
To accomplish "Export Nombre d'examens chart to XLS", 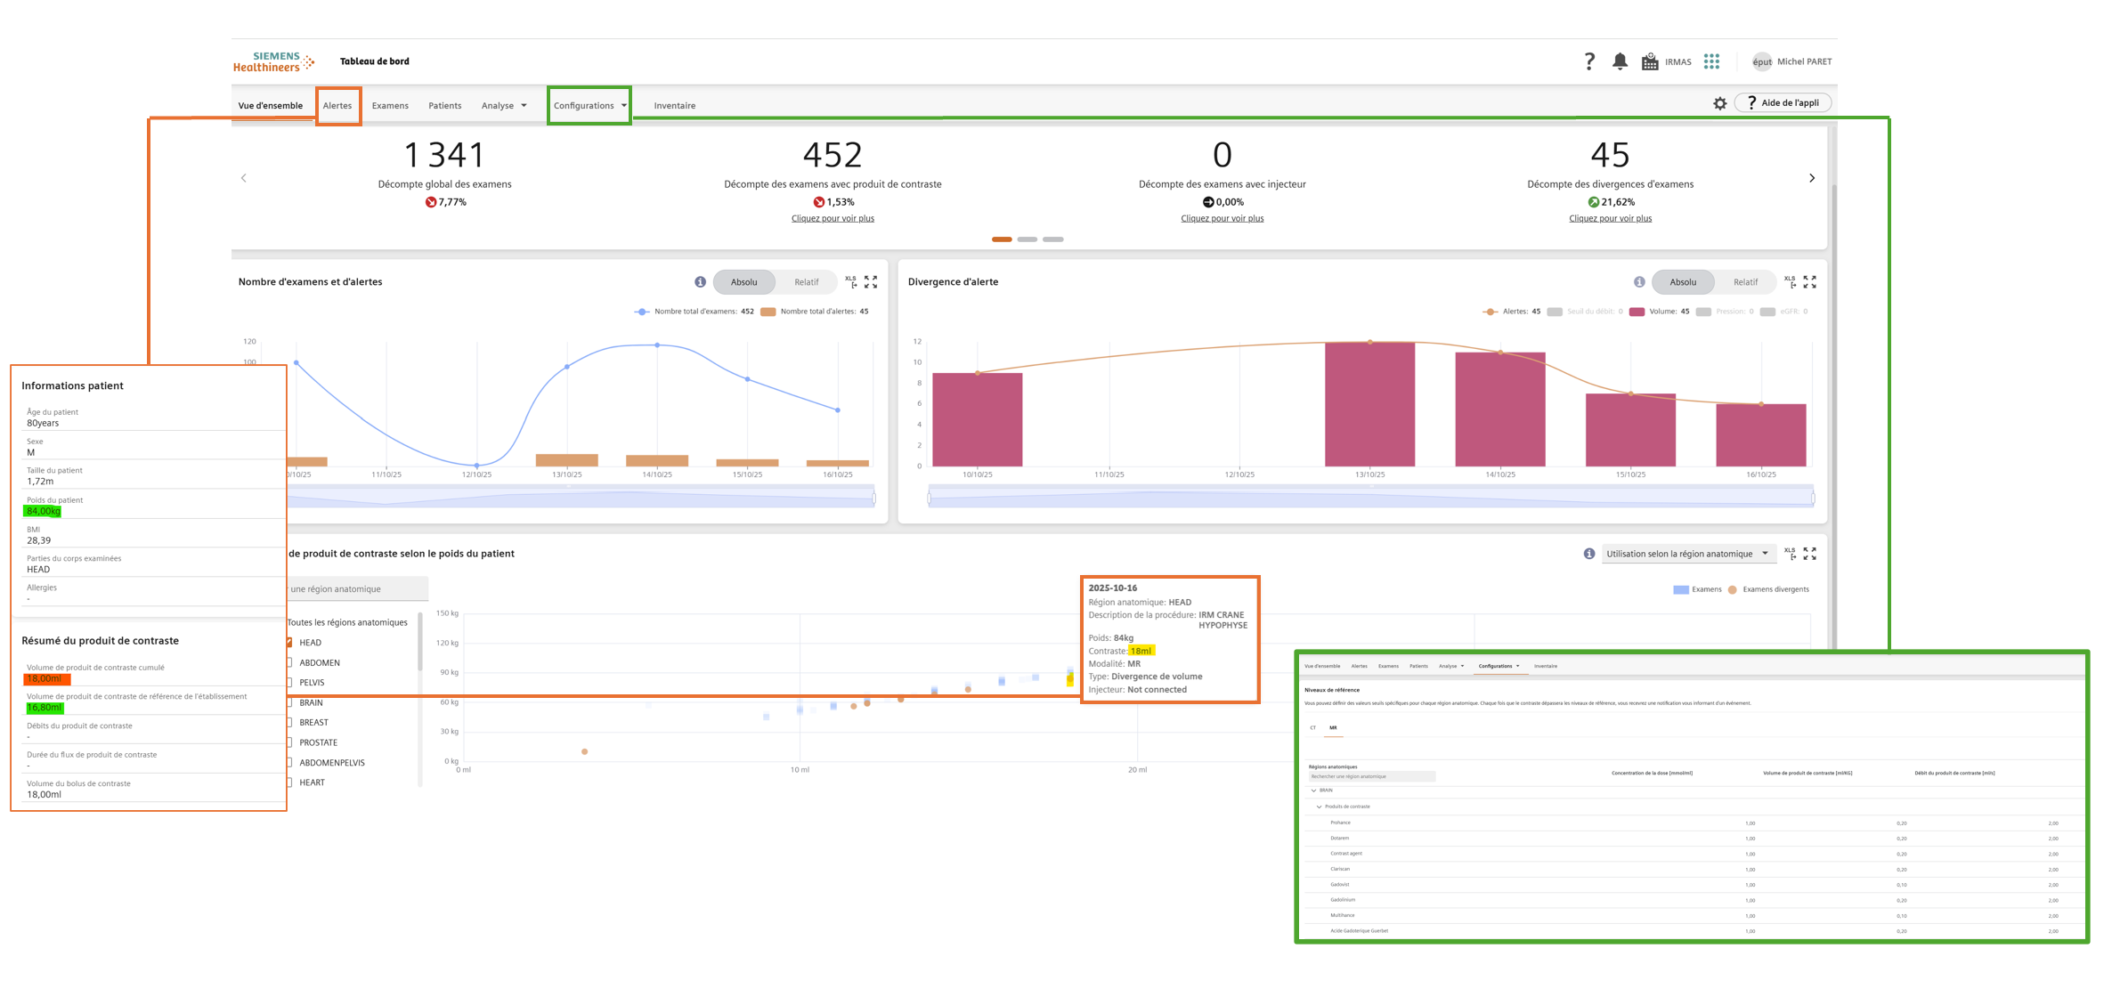I will click(x=851, y=282).
